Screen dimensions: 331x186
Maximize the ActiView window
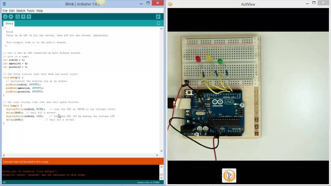[x=314, y=3]
